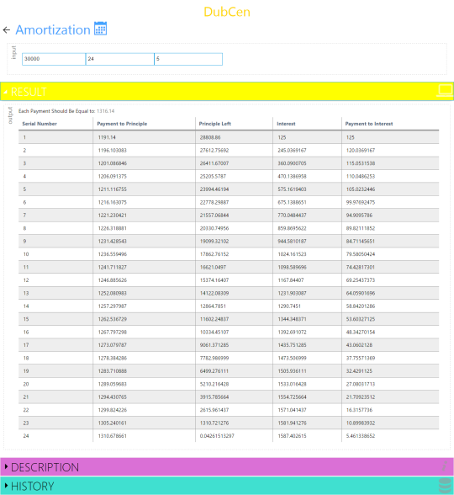Click cell 1473.506999 in row 18
The image size is (454, 495).
tap(292, 358)
